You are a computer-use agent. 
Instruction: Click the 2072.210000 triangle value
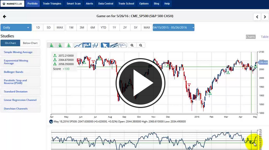click(66, 55)
